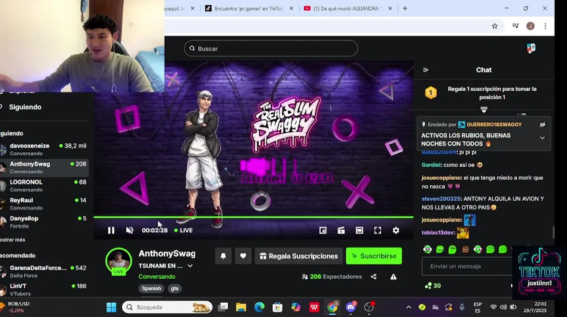Image resolution: width=567 pixels, height=317 pixels.
Task: Open AnthonySwag profile avatar
Action: 118,261
